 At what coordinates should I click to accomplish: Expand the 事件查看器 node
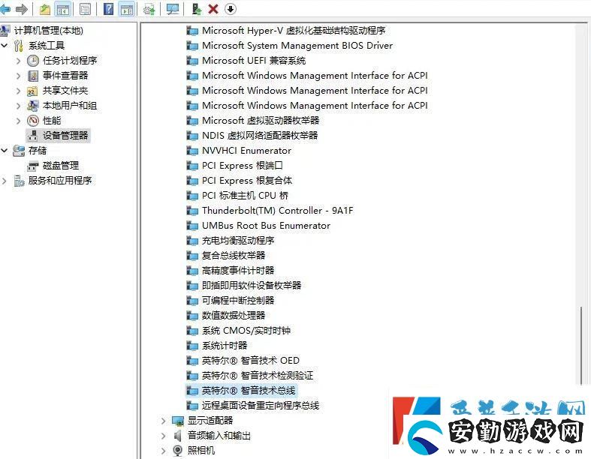[19, 76]
